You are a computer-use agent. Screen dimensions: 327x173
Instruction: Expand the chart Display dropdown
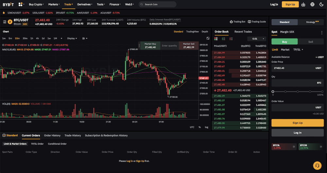click(72, 38)
